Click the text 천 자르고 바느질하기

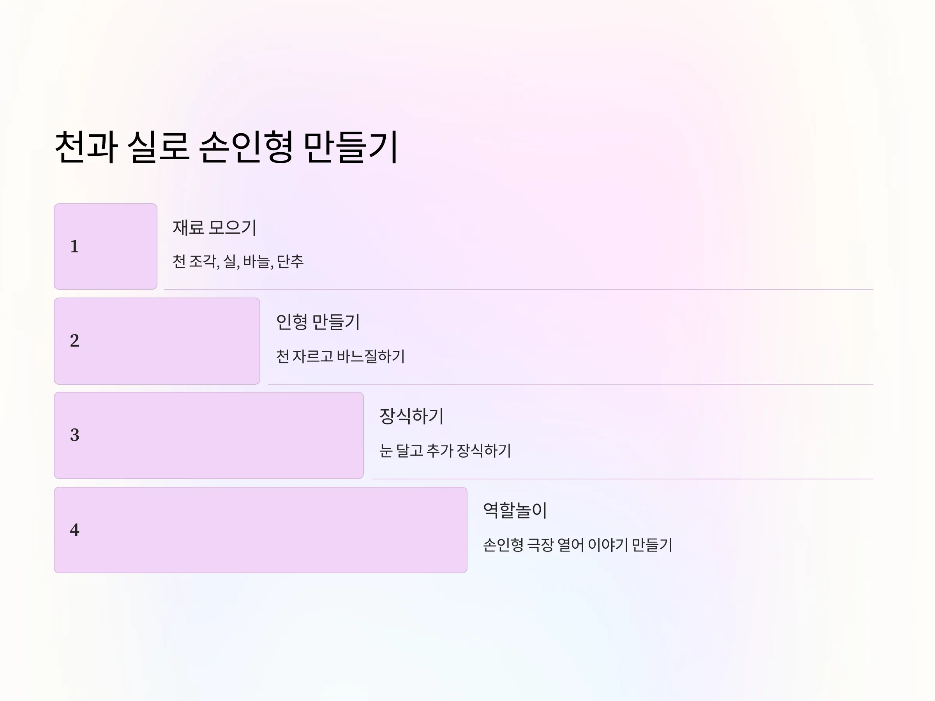[340, 356]
